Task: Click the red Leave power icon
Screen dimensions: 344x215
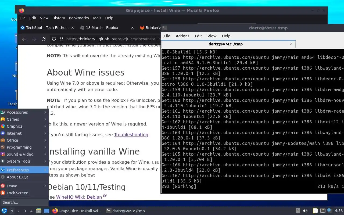Action: click(3, 186)
